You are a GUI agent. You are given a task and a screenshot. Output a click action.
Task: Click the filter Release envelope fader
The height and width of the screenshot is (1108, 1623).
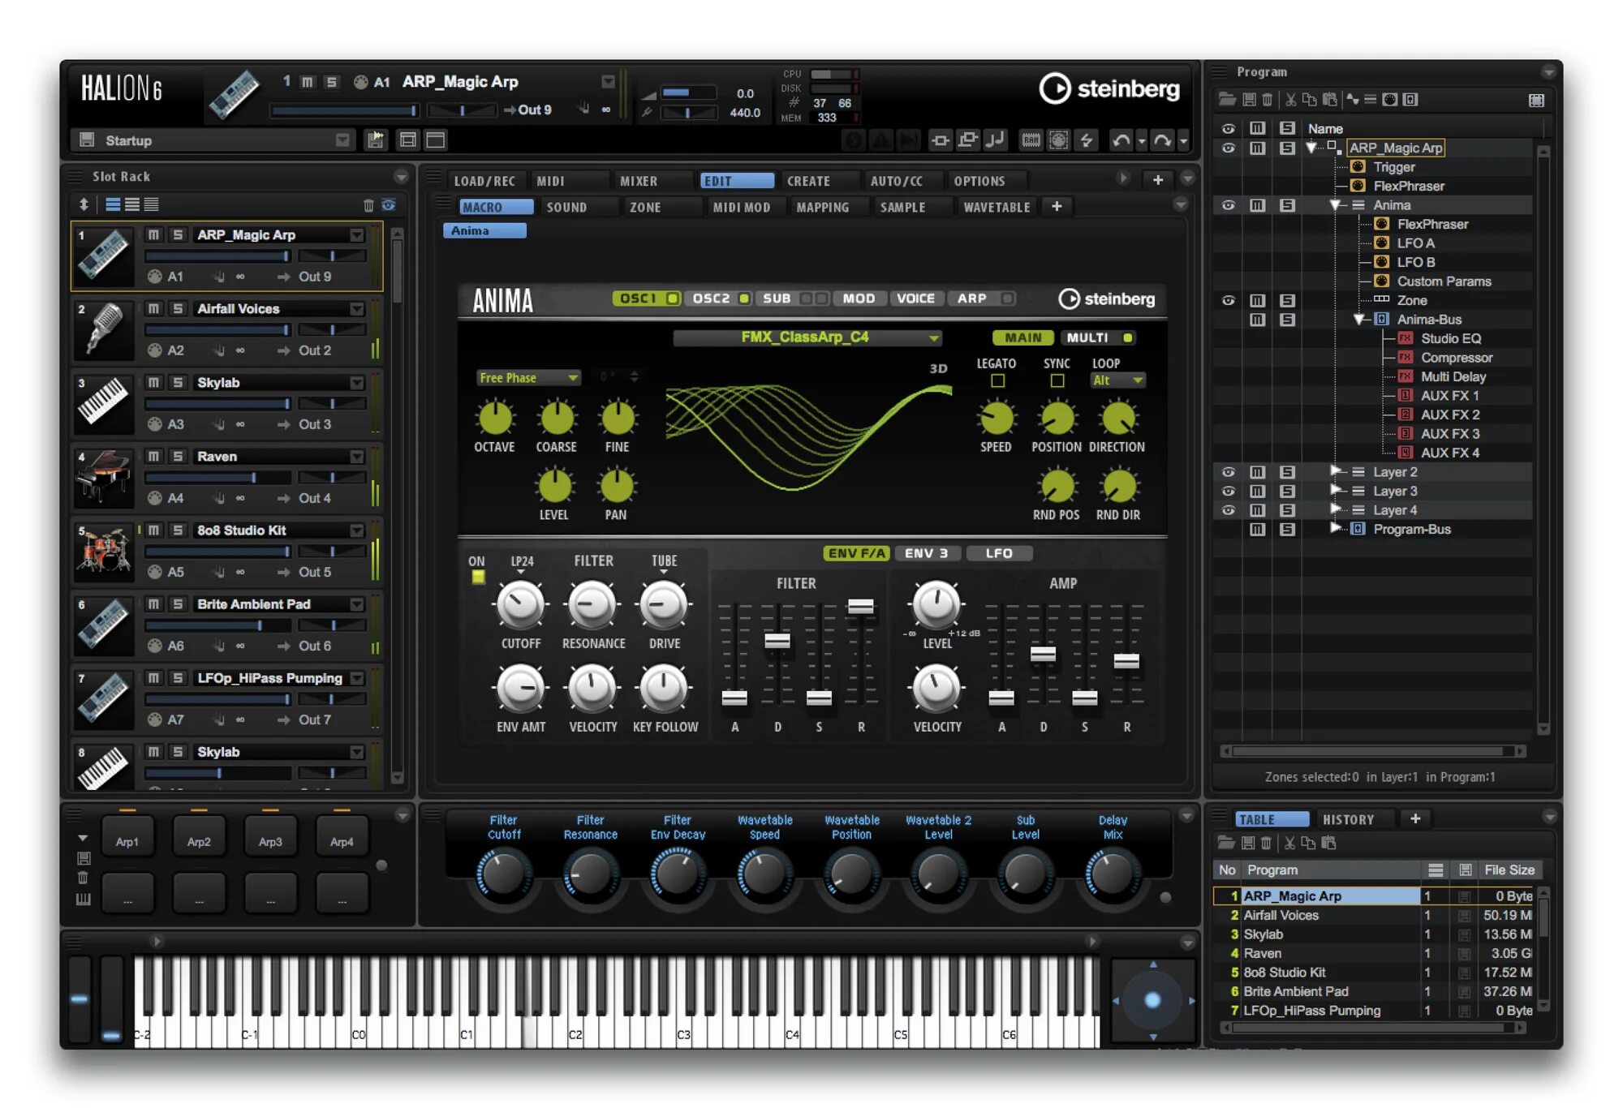(x=860, y=606)
